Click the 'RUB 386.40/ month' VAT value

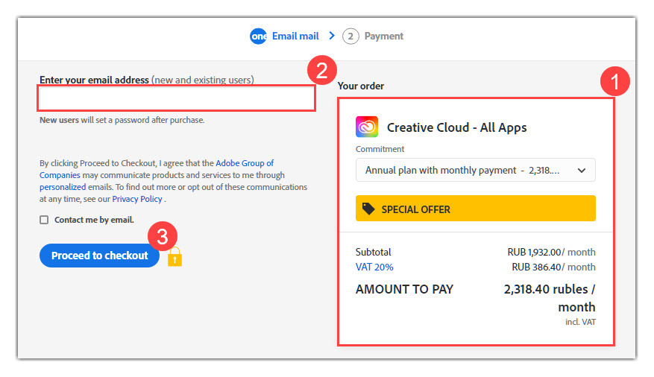(x=553, y=267)
